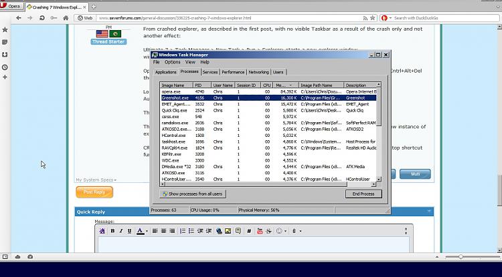Screen dimensions: 502x277
Task: Go to the browser Home icon
Action: click(x=66, y=18)
